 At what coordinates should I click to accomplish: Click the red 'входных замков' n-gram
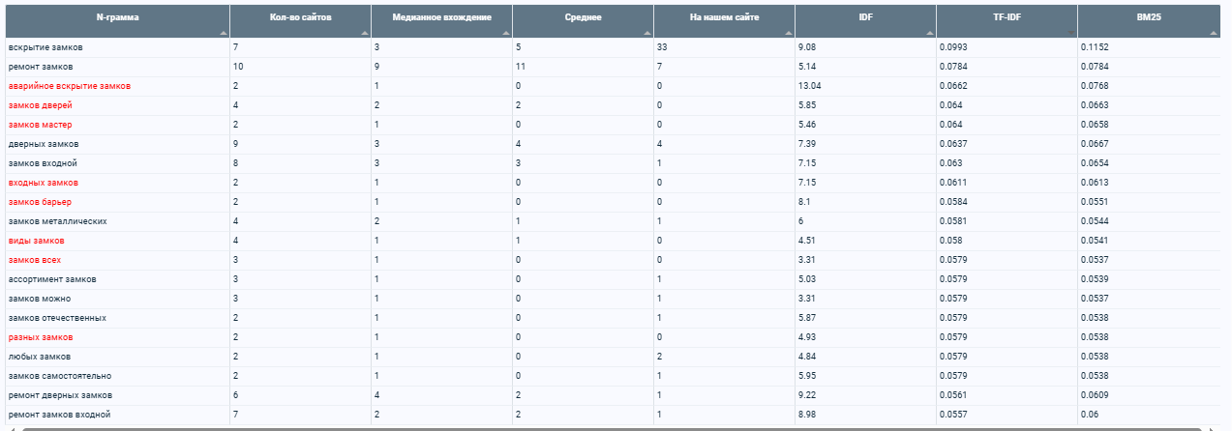click(x=43, y=183)
